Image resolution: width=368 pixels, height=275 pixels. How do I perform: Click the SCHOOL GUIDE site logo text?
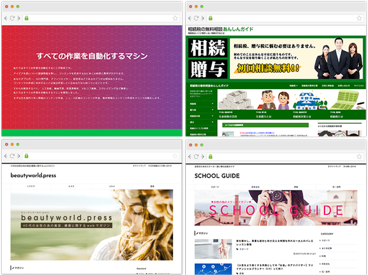(x=217, y=176)
